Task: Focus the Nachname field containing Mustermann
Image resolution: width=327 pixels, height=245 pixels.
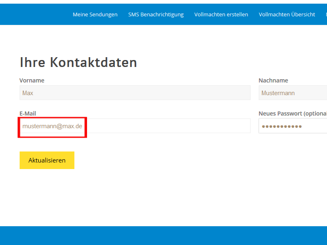Action: tap(293, 93)
